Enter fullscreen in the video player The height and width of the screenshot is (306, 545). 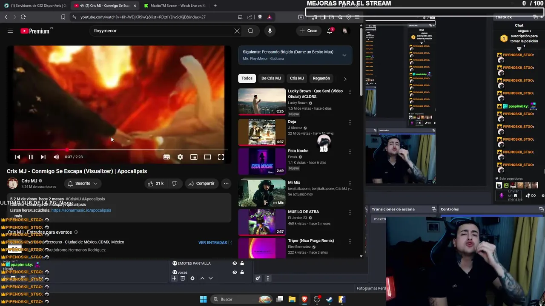click(221, 157)
